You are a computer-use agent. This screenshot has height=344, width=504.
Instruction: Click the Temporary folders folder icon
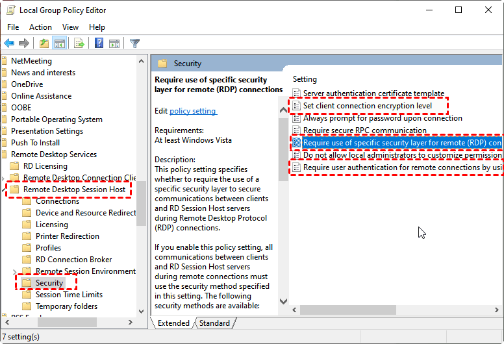[27, 306]
